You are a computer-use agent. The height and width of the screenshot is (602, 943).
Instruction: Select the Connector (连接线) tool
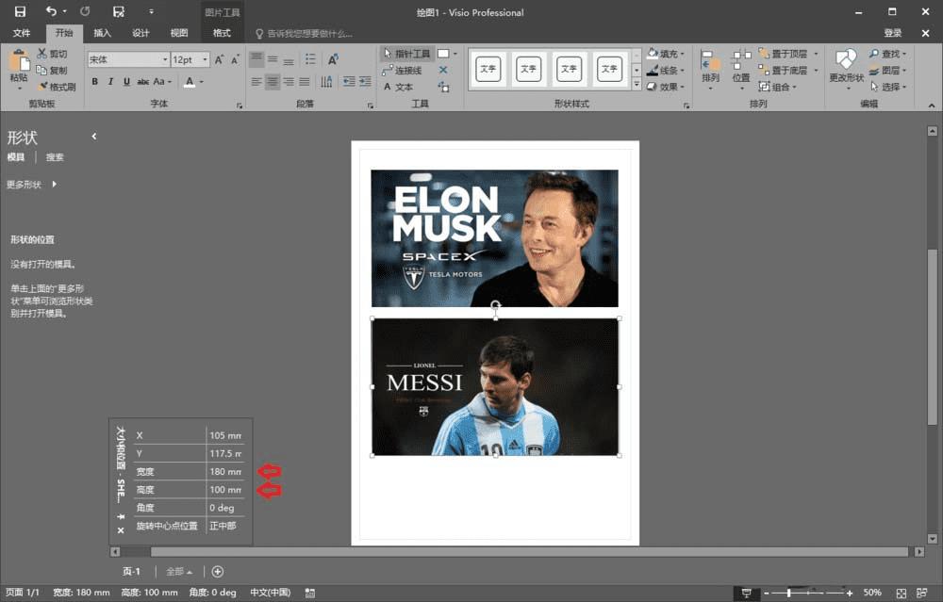point(402,71)
